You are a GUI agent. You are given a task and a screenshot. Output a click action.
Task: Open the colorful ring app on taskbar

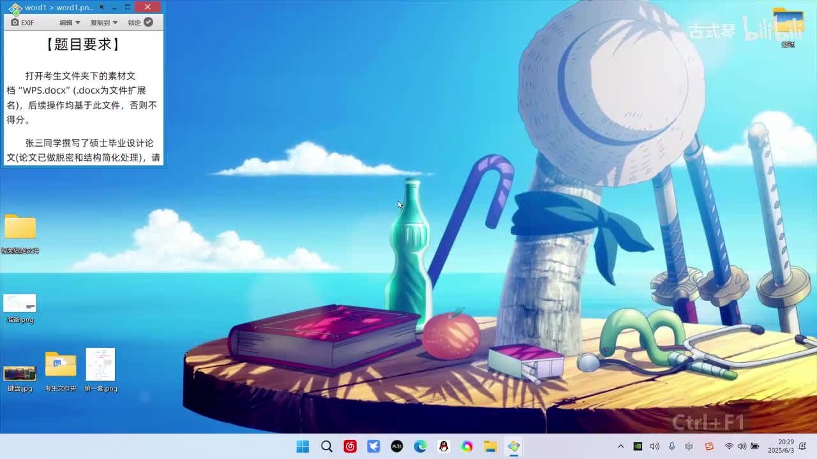(x=467, y=446)
